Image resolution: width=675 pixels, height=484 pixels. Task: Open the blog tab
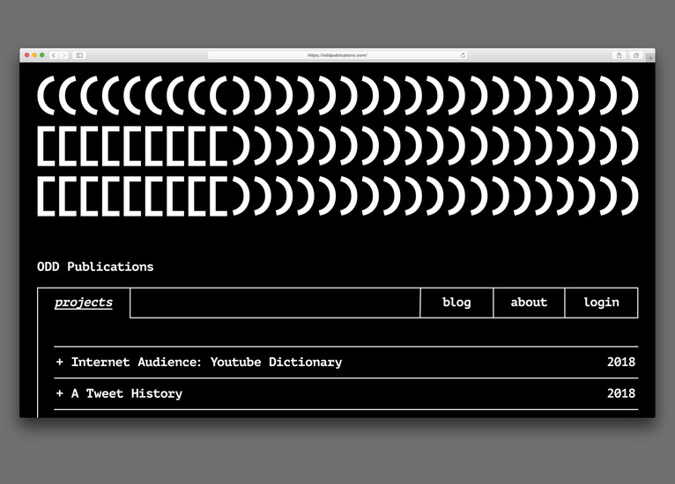point(456,303)
